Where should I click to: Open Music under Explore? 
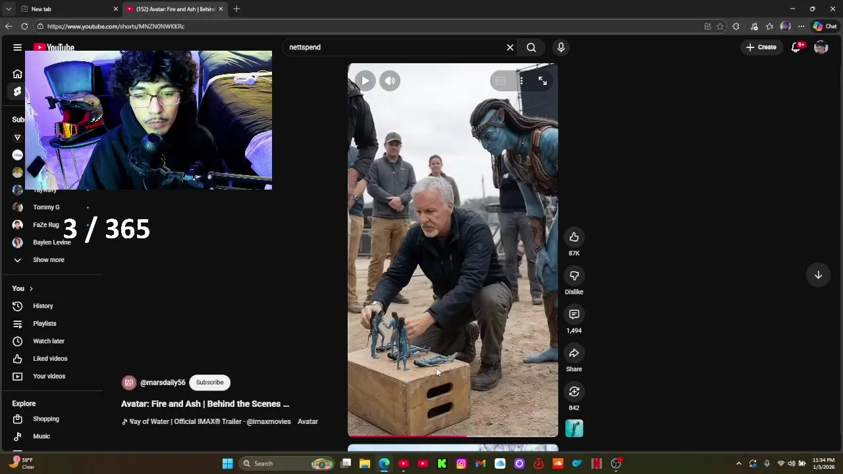point(41,436)
